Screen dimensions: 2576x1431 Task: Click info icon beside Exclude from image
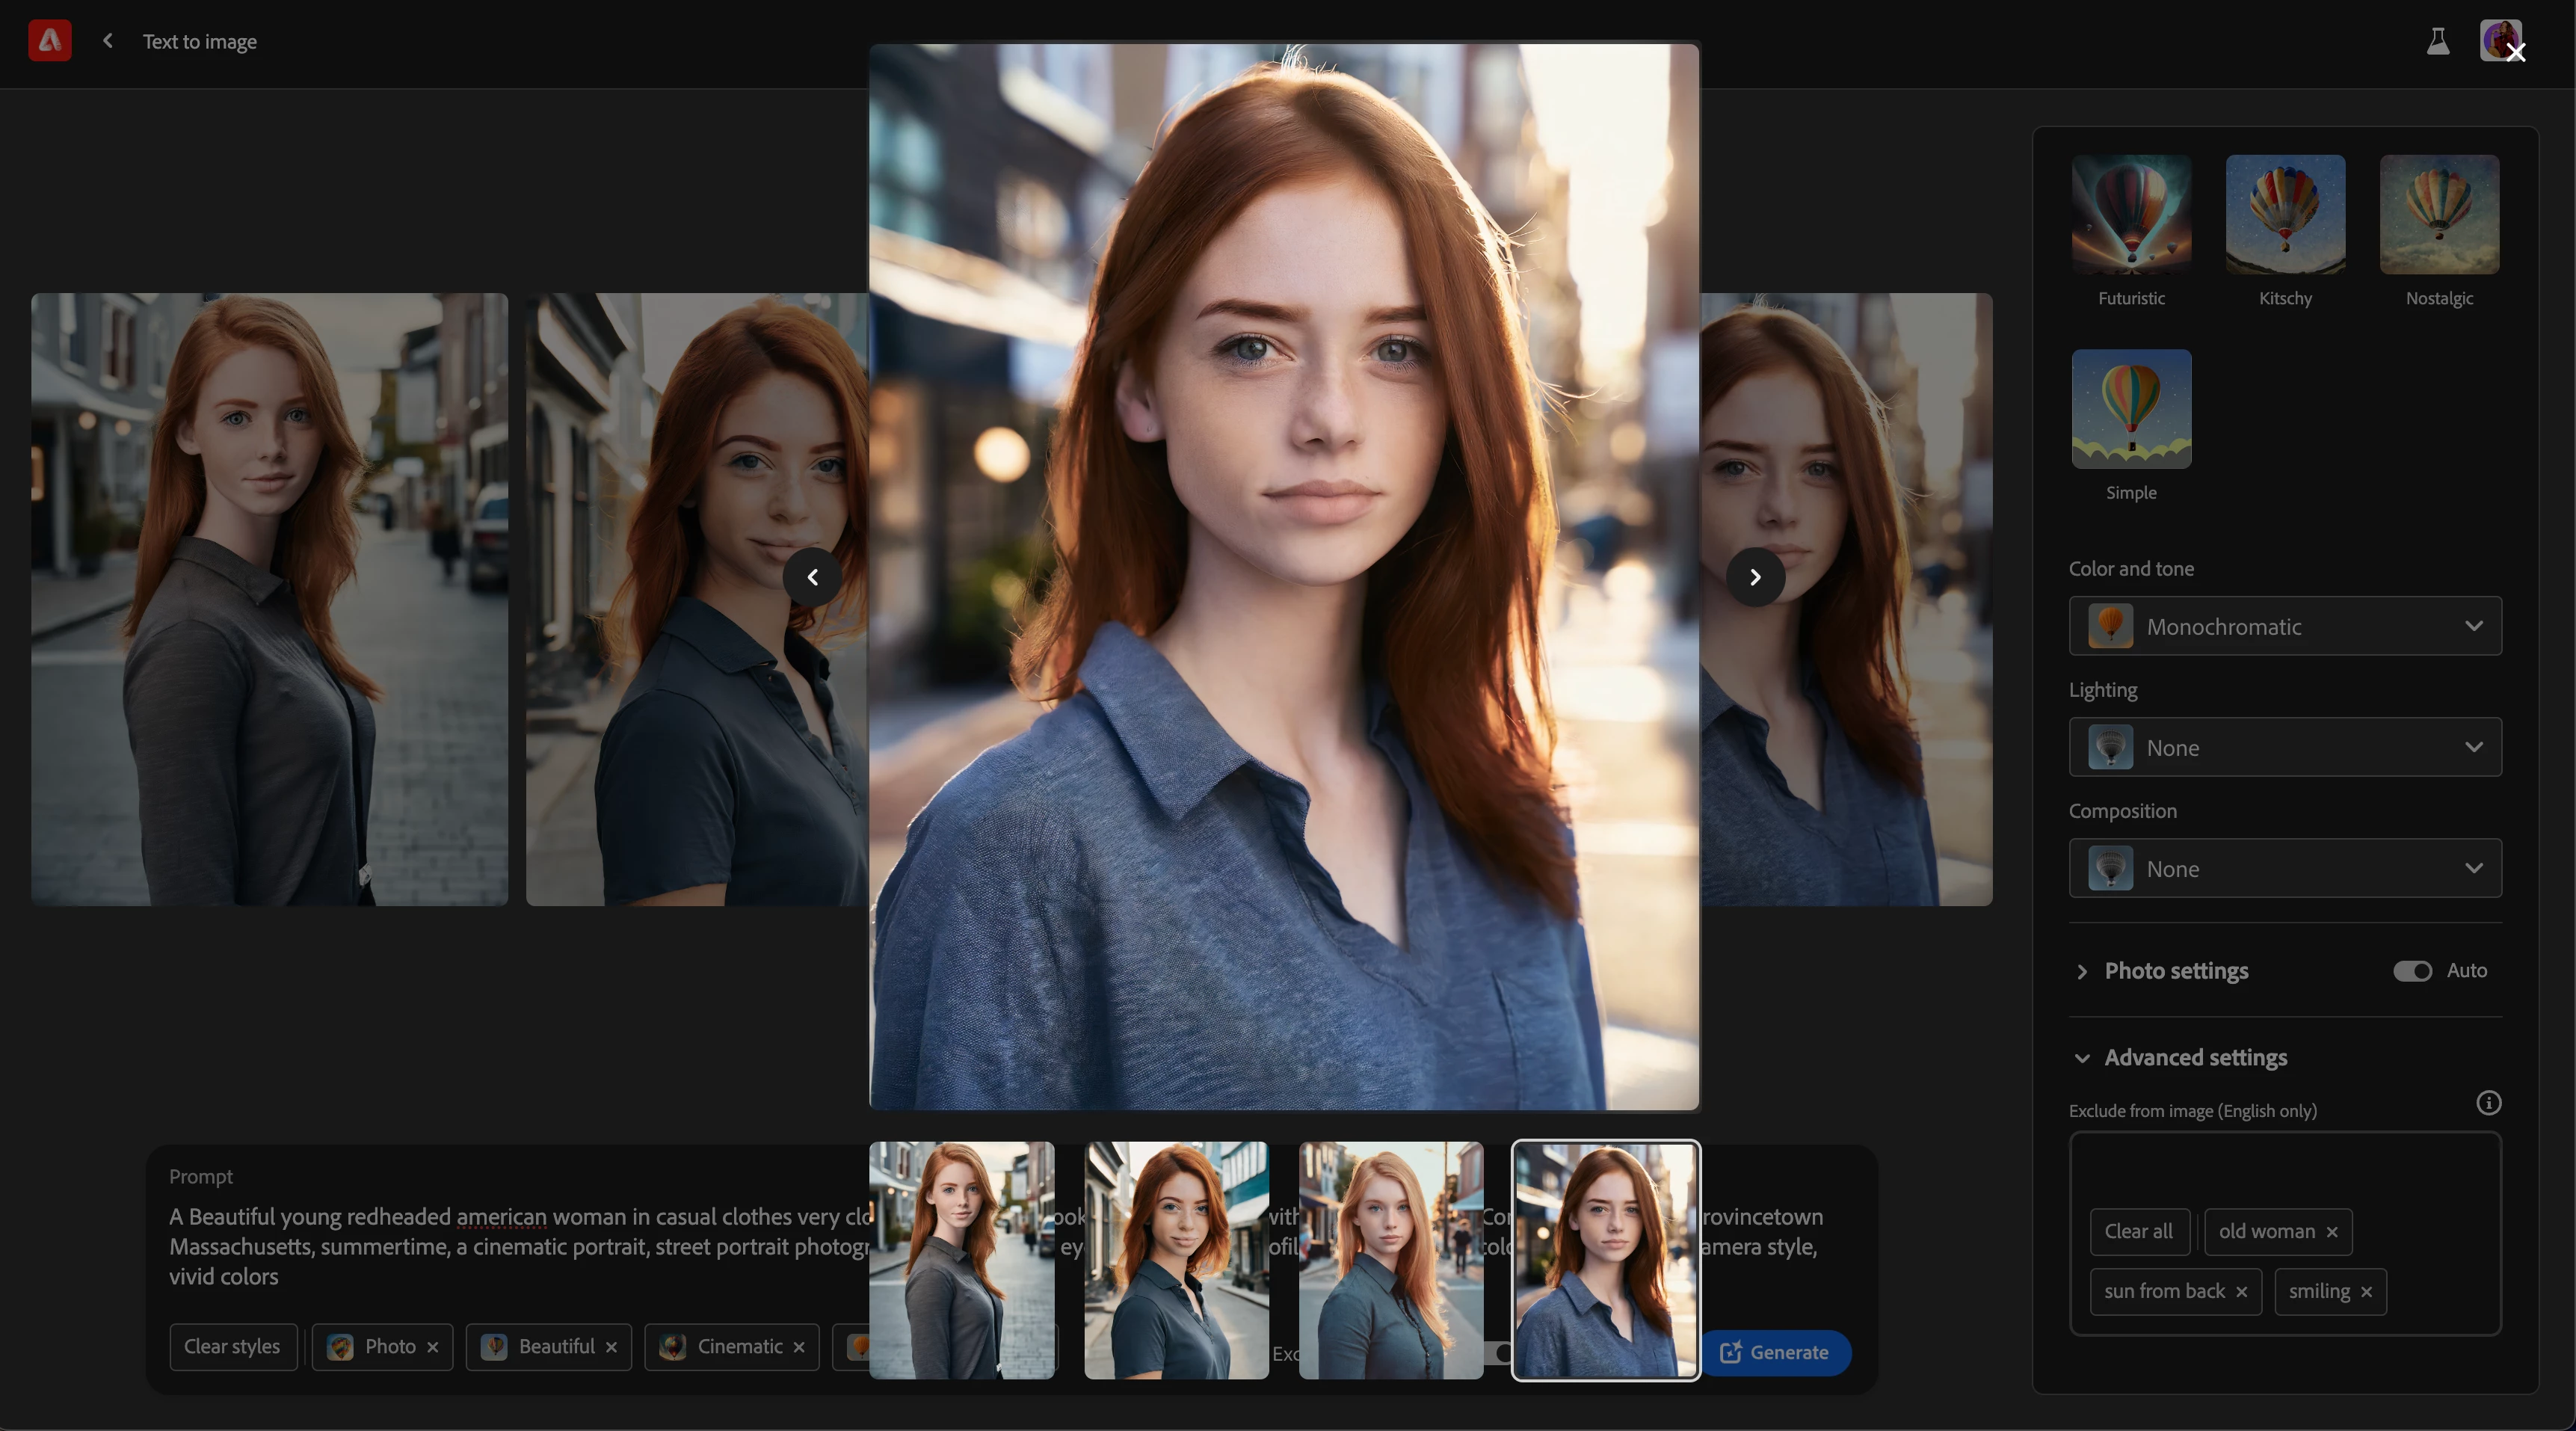click(x=2488, y=1103)
